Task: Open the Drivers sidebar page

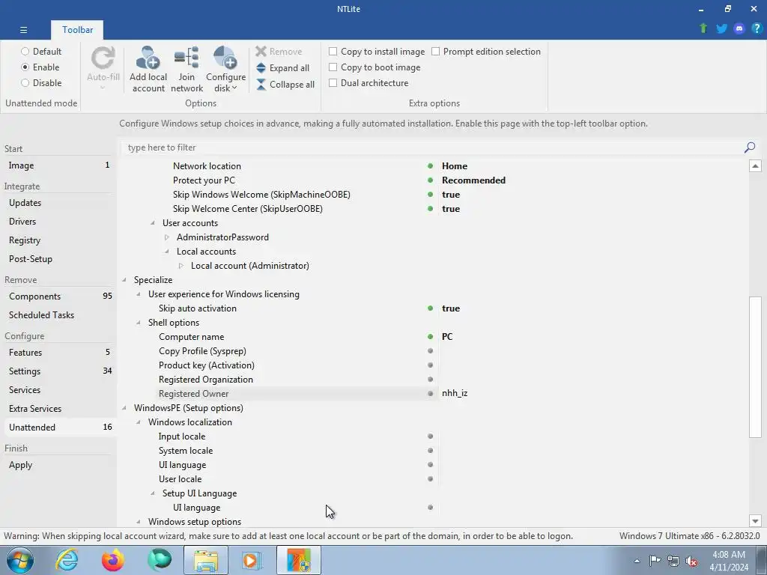Action: point(58,222)
